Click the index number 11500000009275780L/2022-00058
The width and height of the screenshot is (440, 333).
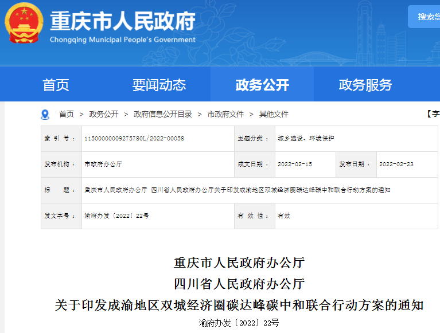(134, 139)
